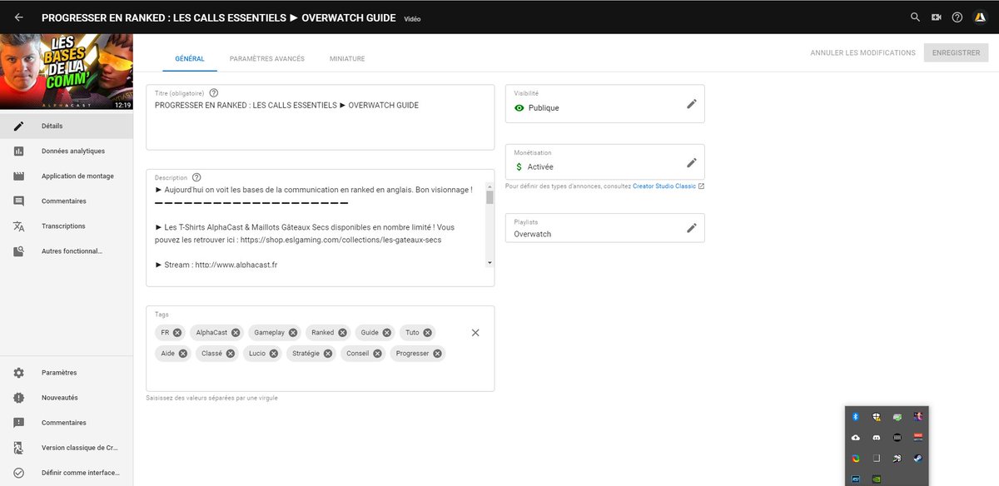
Task: Click the help icon next to Titre
Action: (x=214, y=93)
